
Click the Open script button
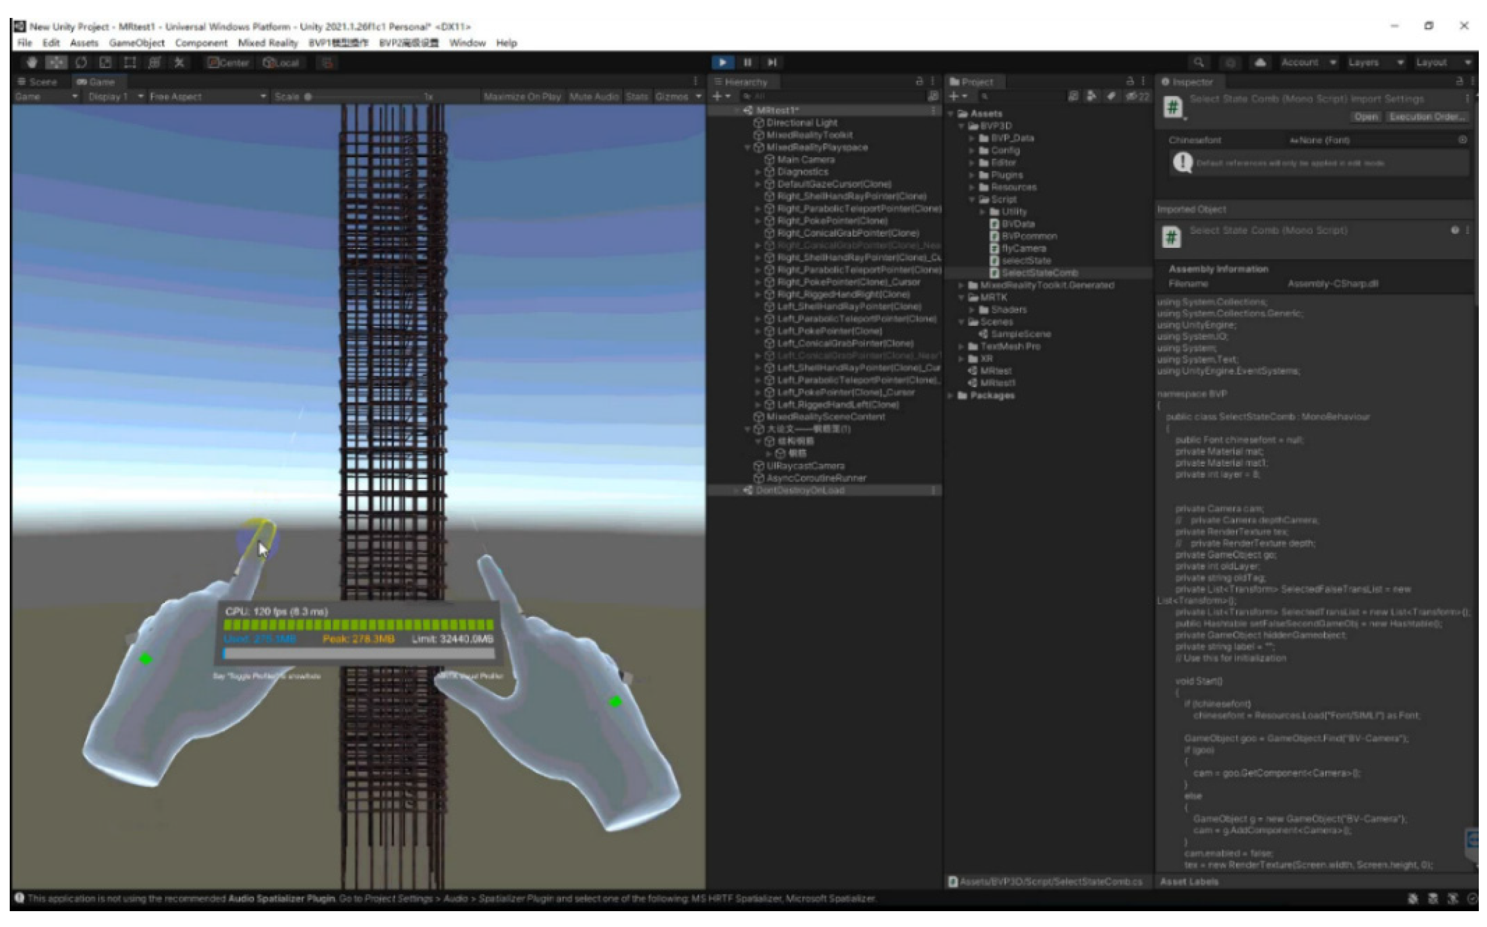point(1366,117)
